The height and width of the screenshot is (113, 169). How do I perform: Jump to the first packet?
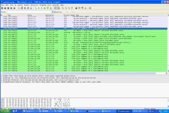click(x=48, y=8)
